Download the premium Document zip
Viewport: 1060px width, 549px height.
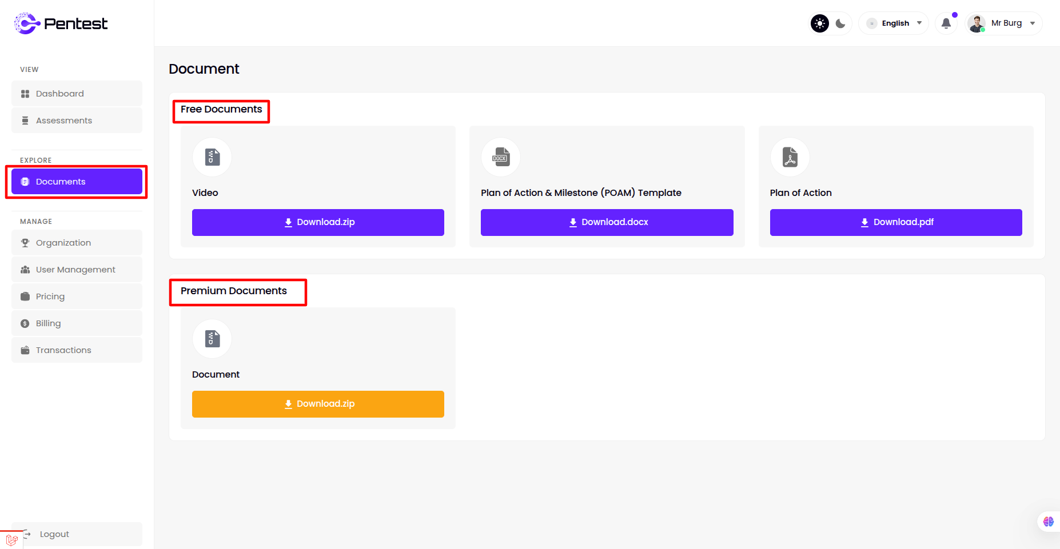tap(318, 404)
